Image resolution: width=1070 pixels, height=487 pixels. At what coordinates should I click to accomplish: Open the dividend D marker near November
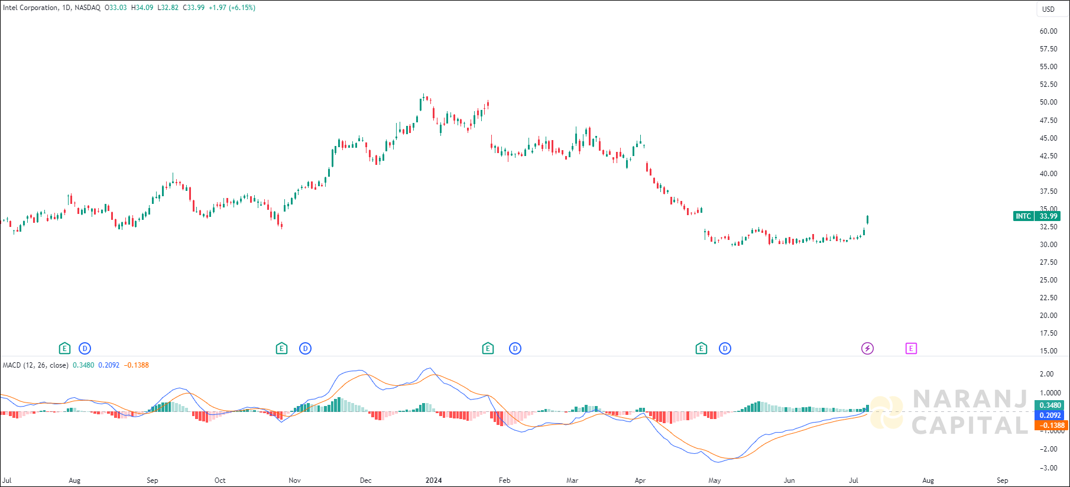pyautogui.click(x=306, y=349)
